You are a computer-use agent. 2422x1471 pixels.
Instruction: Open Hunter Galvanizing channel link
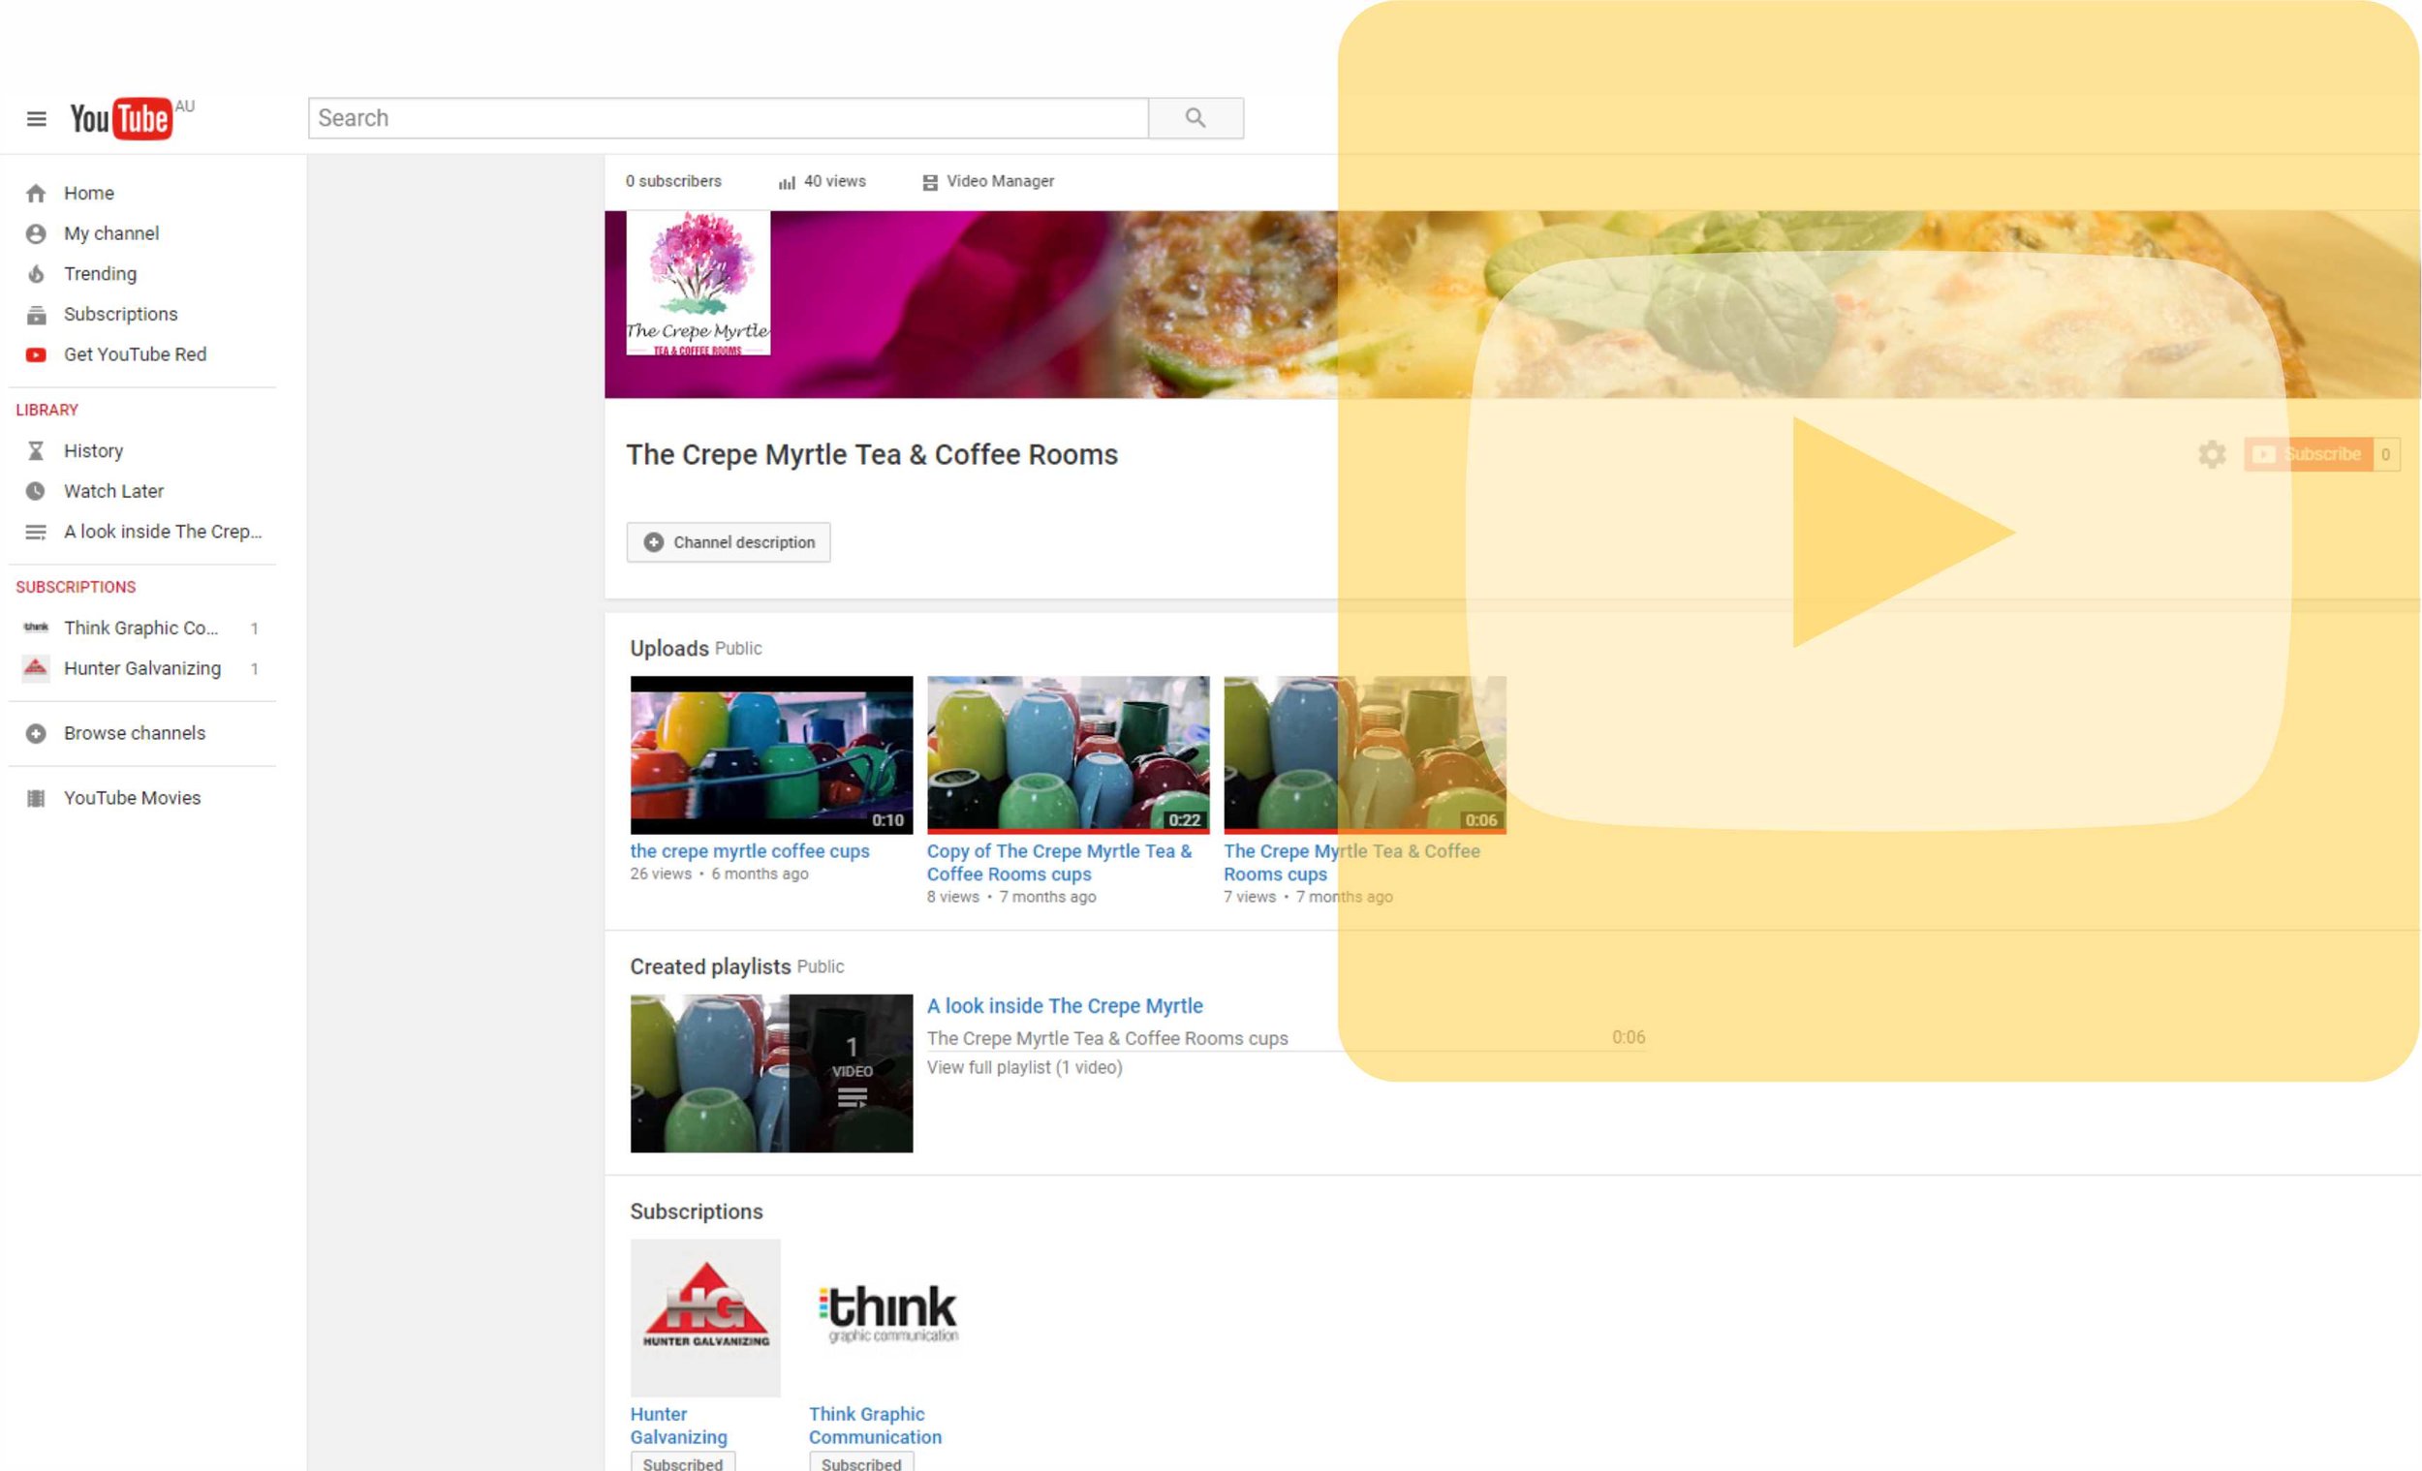679,1425
